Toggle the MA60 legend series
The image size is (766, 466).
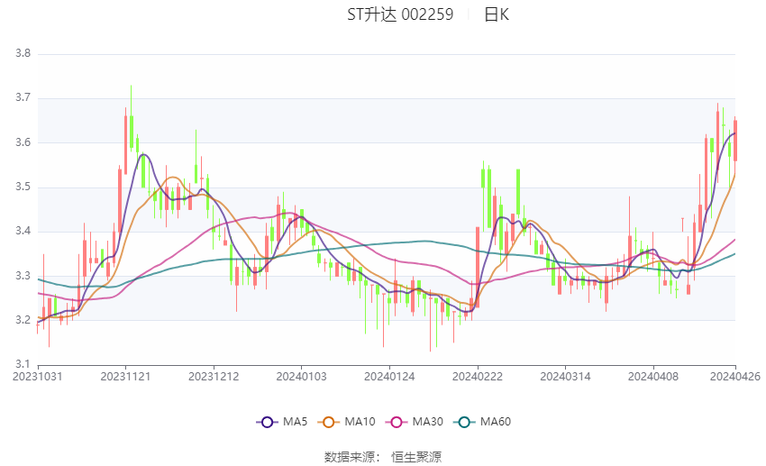click(482, 422)
